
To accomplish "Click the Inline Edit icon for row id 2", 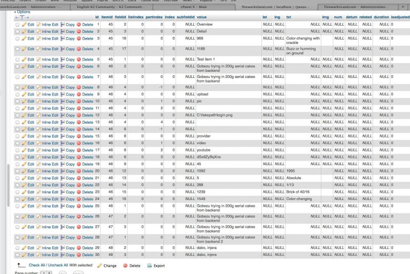I will [x=38, y=31].
